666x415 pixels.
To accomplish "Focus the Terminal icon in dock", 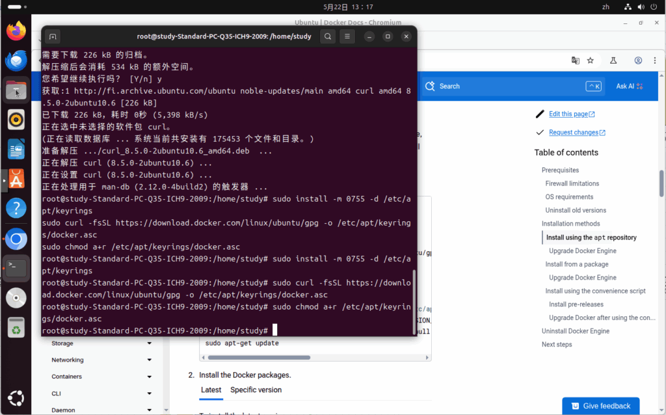I will [x=16, y=269].
